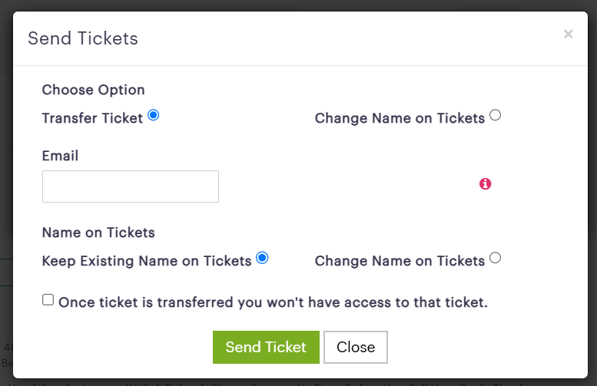This screenshot has height=386, width=597.
Task: Tick the ticket access acknowledgement checkbox
Action: [x=48, y=300]
